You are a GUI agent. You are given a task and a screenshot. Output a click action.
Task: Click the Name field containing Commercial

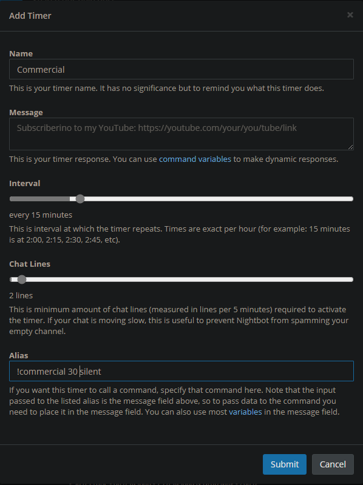point(181,69)
